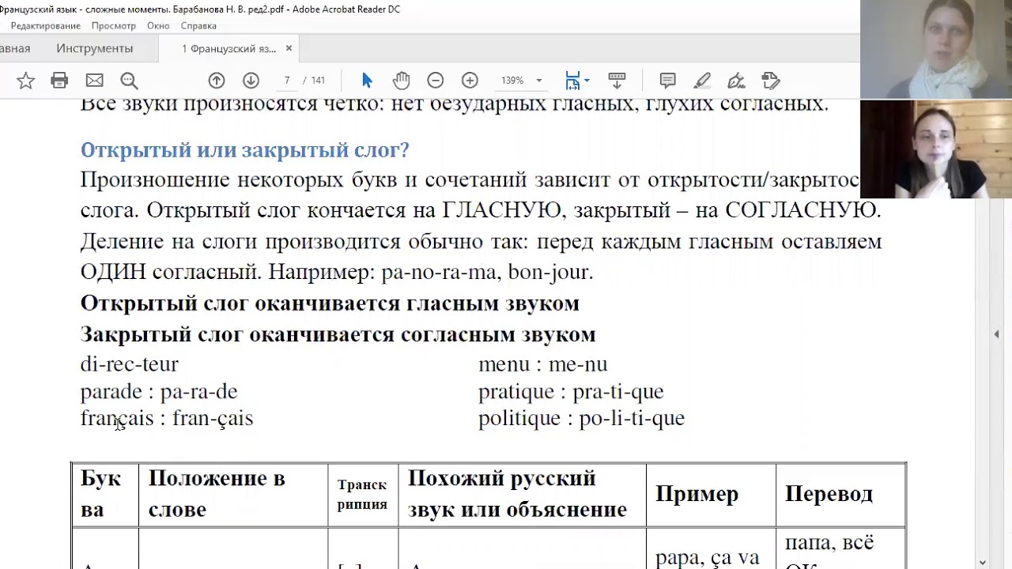The height and width of the screenshot is (569, 1012).
Task: Go to the previous page arrow
Action: (217, 81)
